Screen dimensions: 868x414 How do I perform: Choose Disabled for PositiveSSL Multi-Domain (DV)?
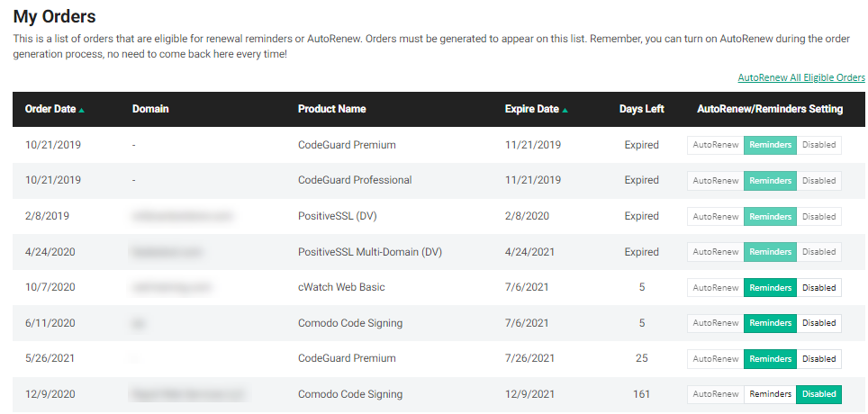pos(818,252)
